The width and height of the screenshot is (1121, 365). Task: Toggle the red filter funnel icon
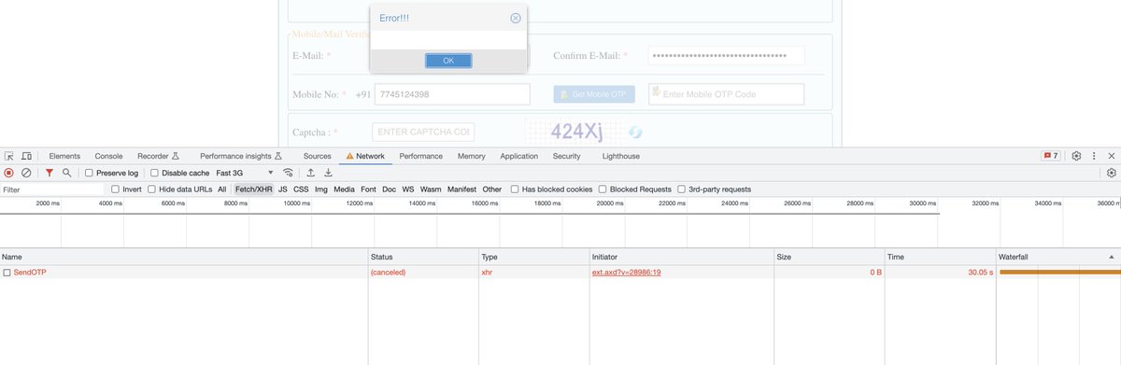click(50, 173)
